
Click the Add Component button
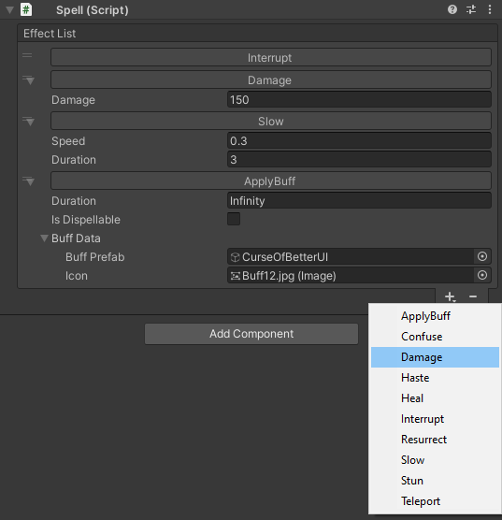[251, 334]
